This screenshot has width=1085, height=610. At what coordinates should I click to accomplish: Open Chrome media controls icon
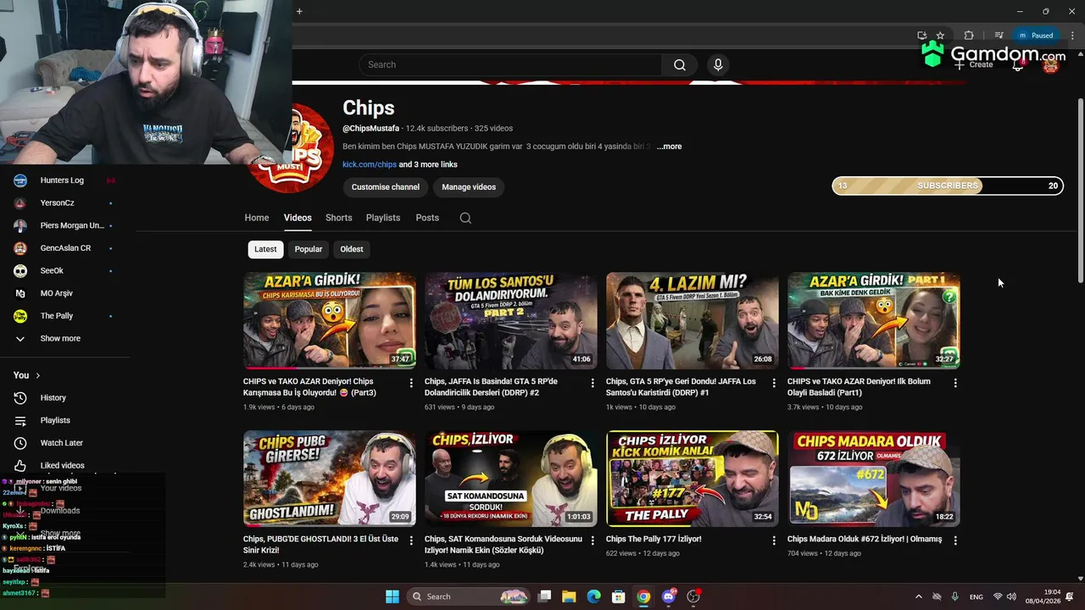[x=999, y=36]
